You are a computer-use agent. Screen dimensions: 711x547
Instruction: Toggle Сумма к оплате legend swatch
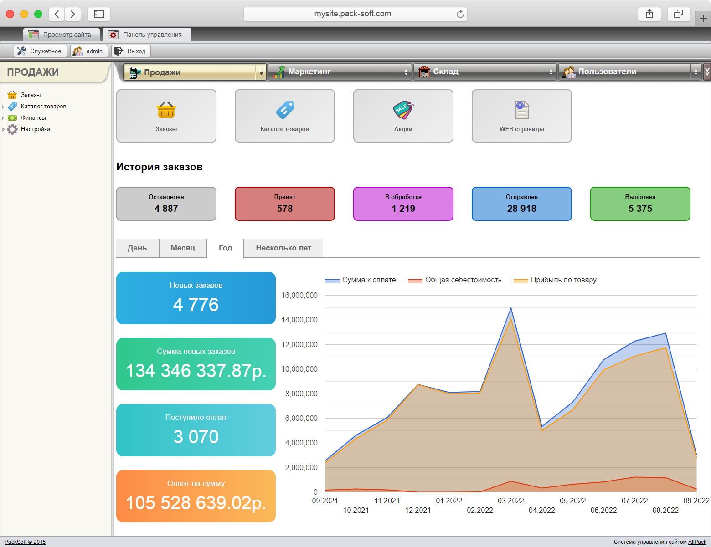tap(332, 281)
